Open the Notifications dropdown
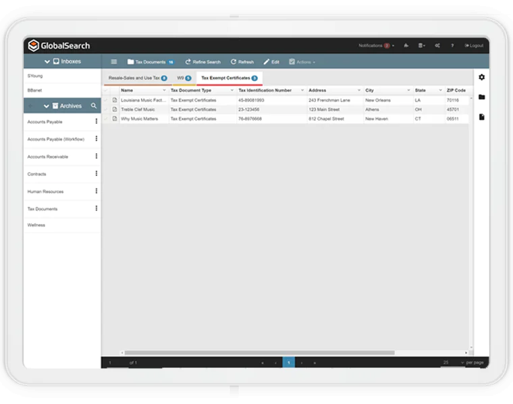Image resolution: width=513 pixels, height=404 pixels. tap(376, 46)
